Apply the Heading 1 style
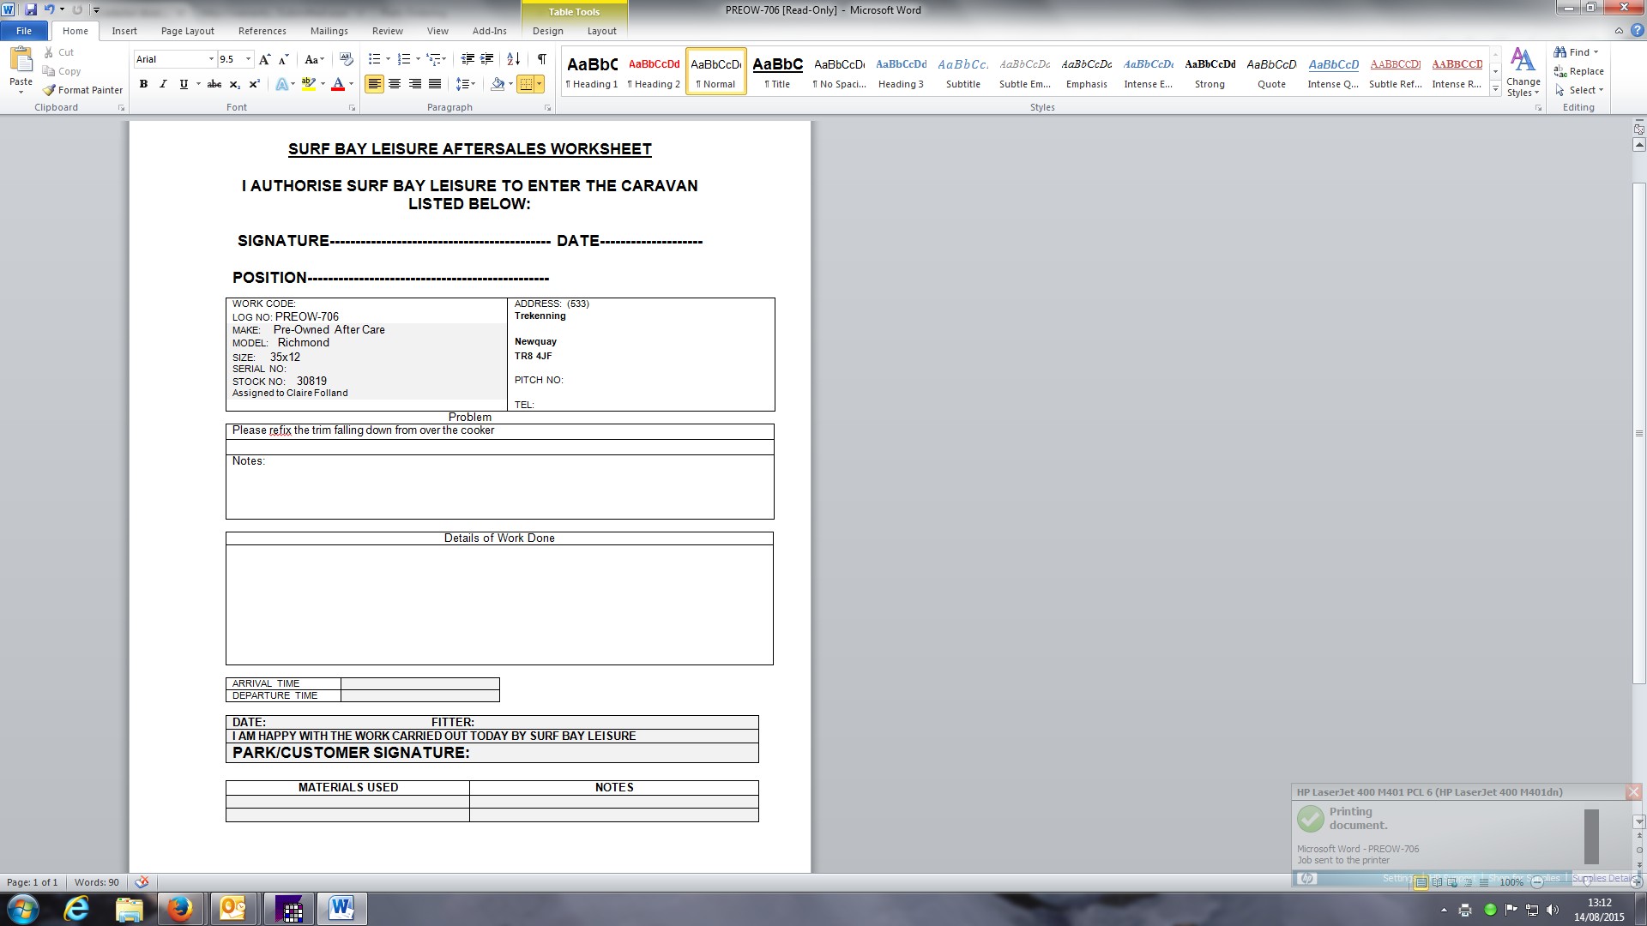Image resolution: width=1647 pixels, height=926 pixels. click(x=592, y=72)
